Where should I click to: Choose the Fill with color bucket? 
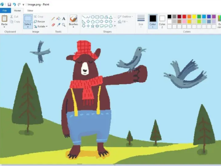tap(58, 19)
